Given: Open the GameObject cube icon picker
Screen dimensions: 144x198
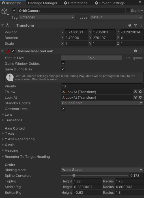Looking at the screenshot, I should tap(5, 12).
